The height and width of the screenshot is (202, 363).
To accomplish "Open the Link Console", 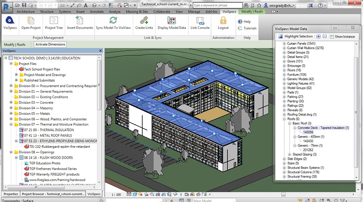I will [x=200, y=23].
